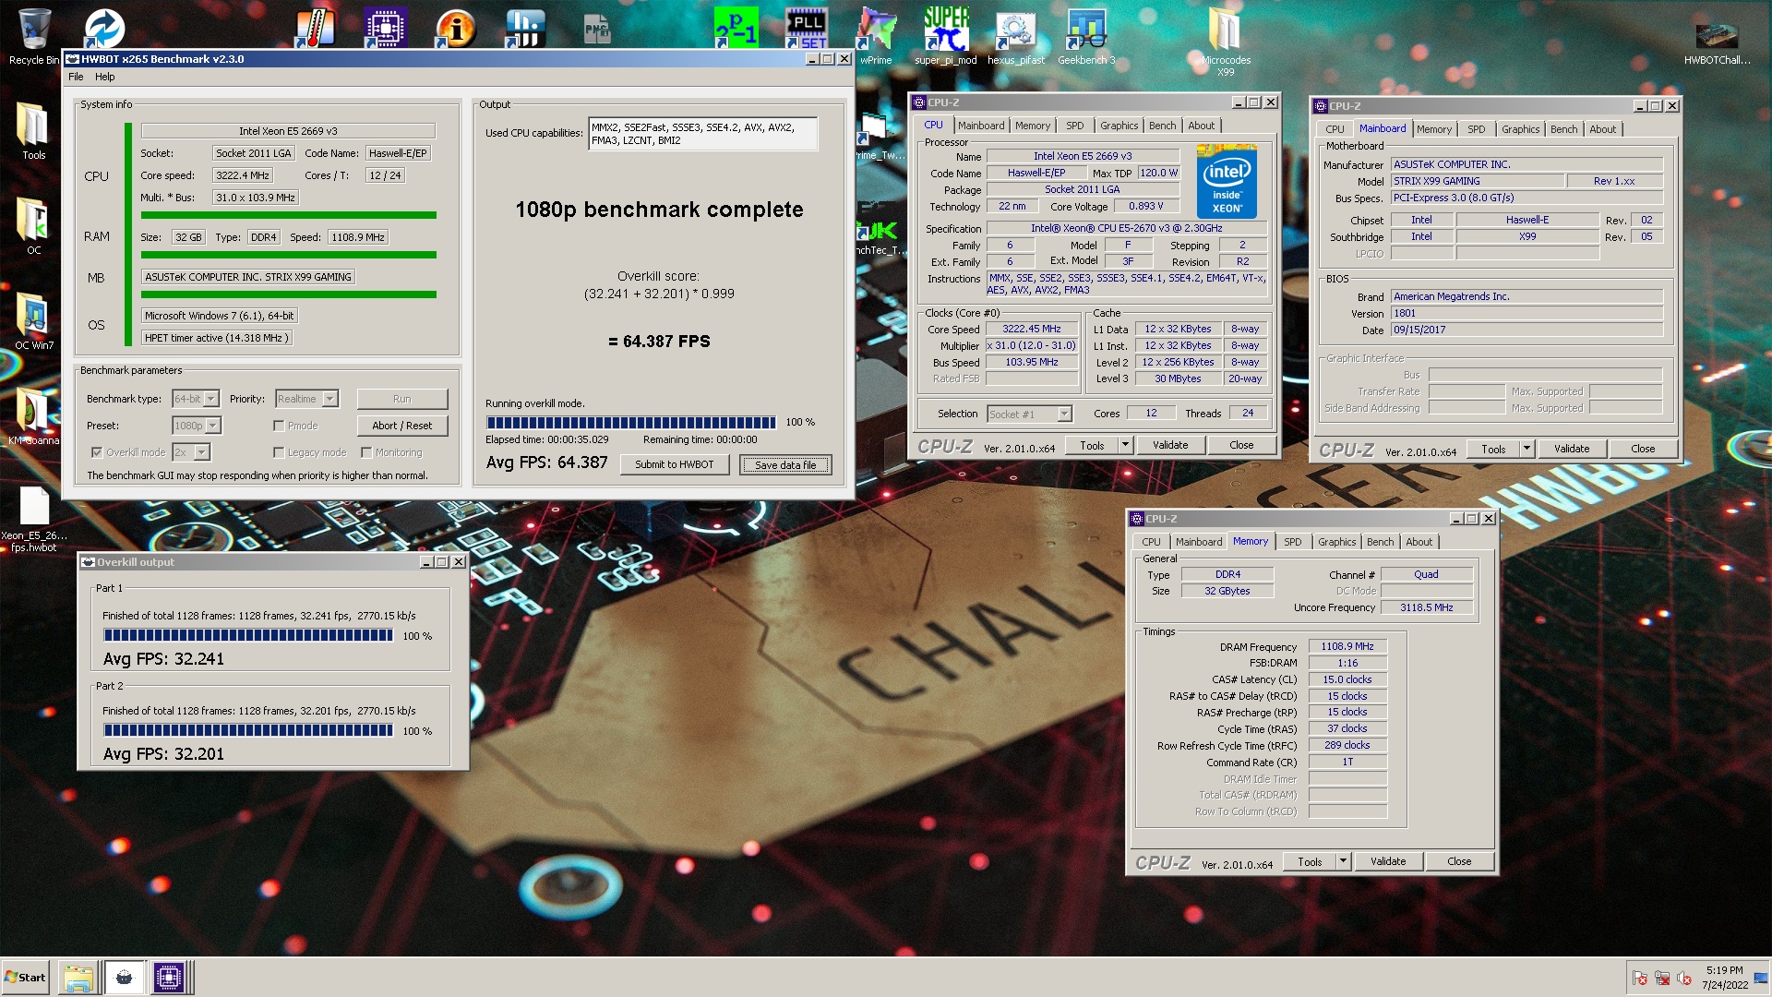Launch the thermometer temperature monitor shortcut
Screen dimensions: 1772x997
(315, 28)
